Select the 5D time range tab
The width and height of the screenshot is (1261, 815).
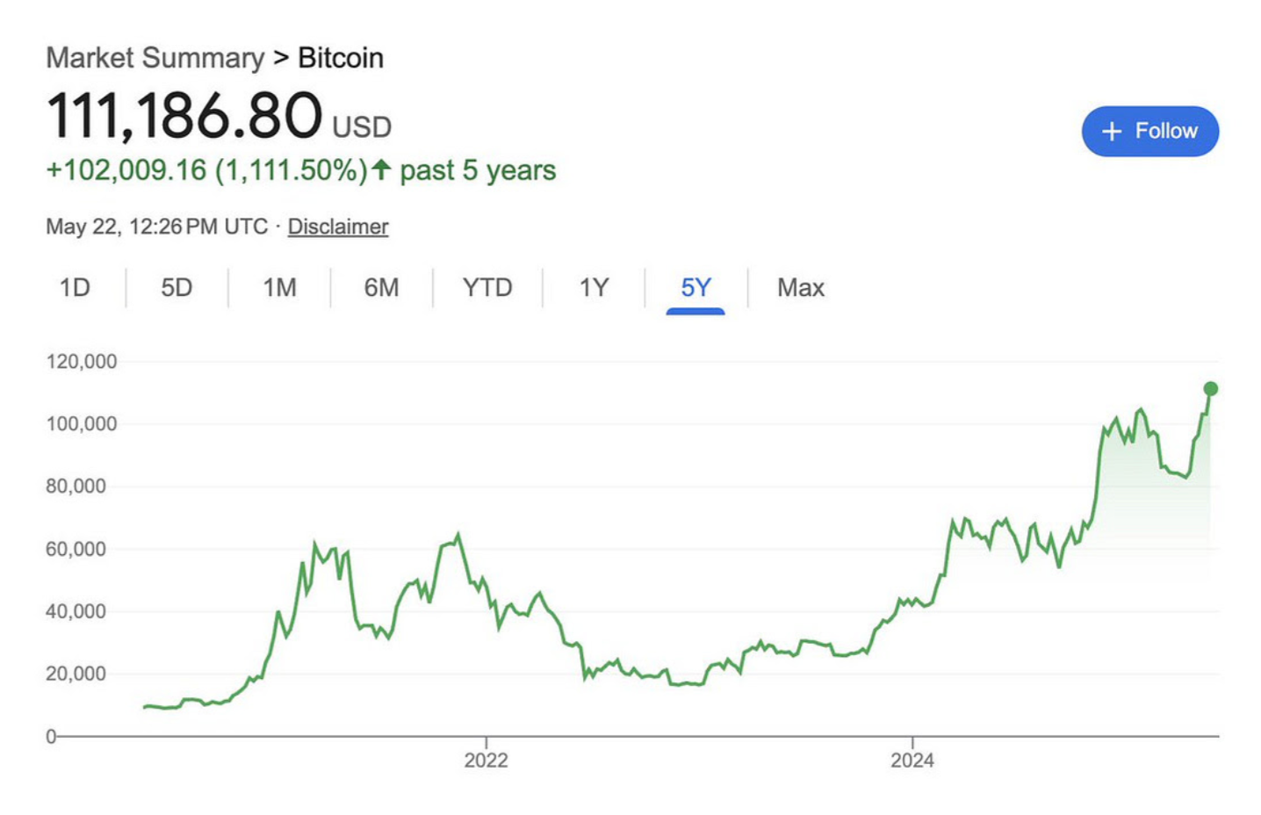pos(176,288)
